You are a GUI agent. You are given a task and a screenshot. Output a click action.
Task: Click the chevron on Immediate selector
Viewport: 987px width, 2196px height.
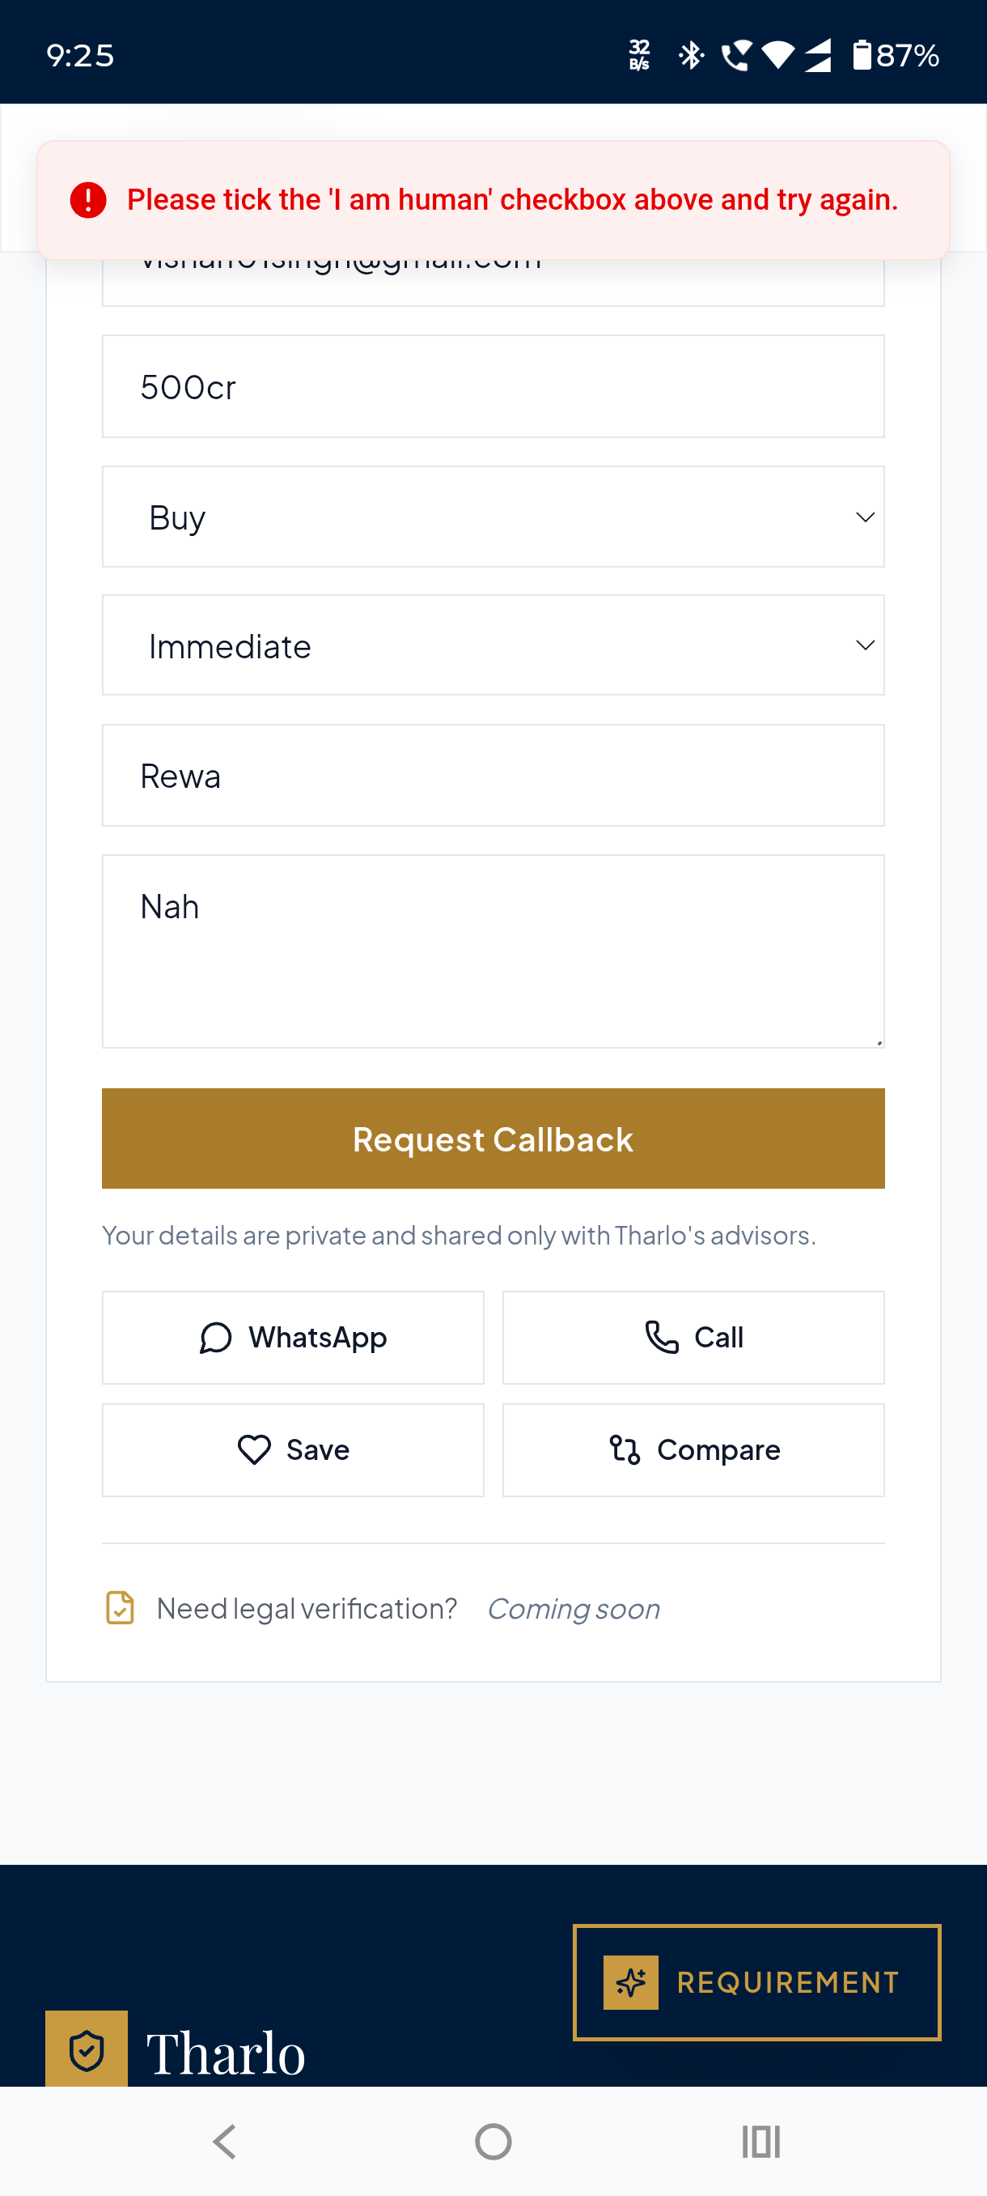pos(865,645)
